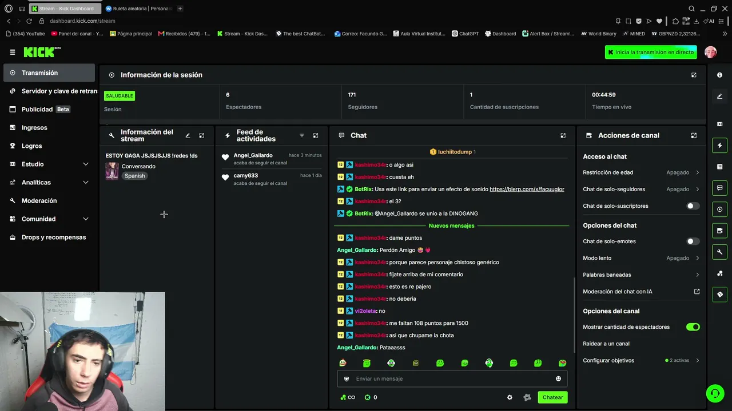Open the browser extensions puzzle icon
The image size is (732, 411).
click(675, 21)
